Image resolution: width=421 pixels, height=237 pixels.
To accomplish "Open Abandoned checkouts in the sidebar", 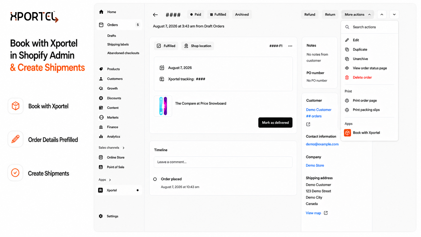I will (123, 53).
